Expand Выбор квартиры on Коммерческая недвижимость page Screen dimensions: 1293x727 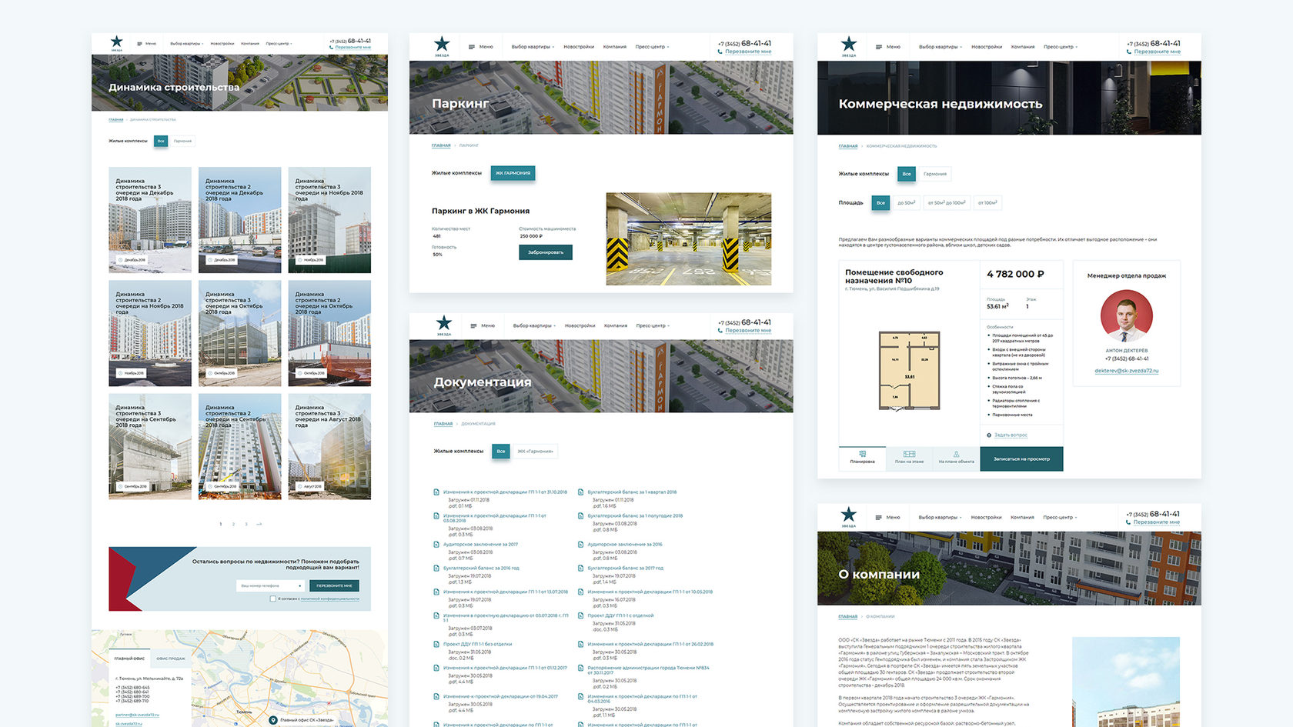(x=941, y=47)
